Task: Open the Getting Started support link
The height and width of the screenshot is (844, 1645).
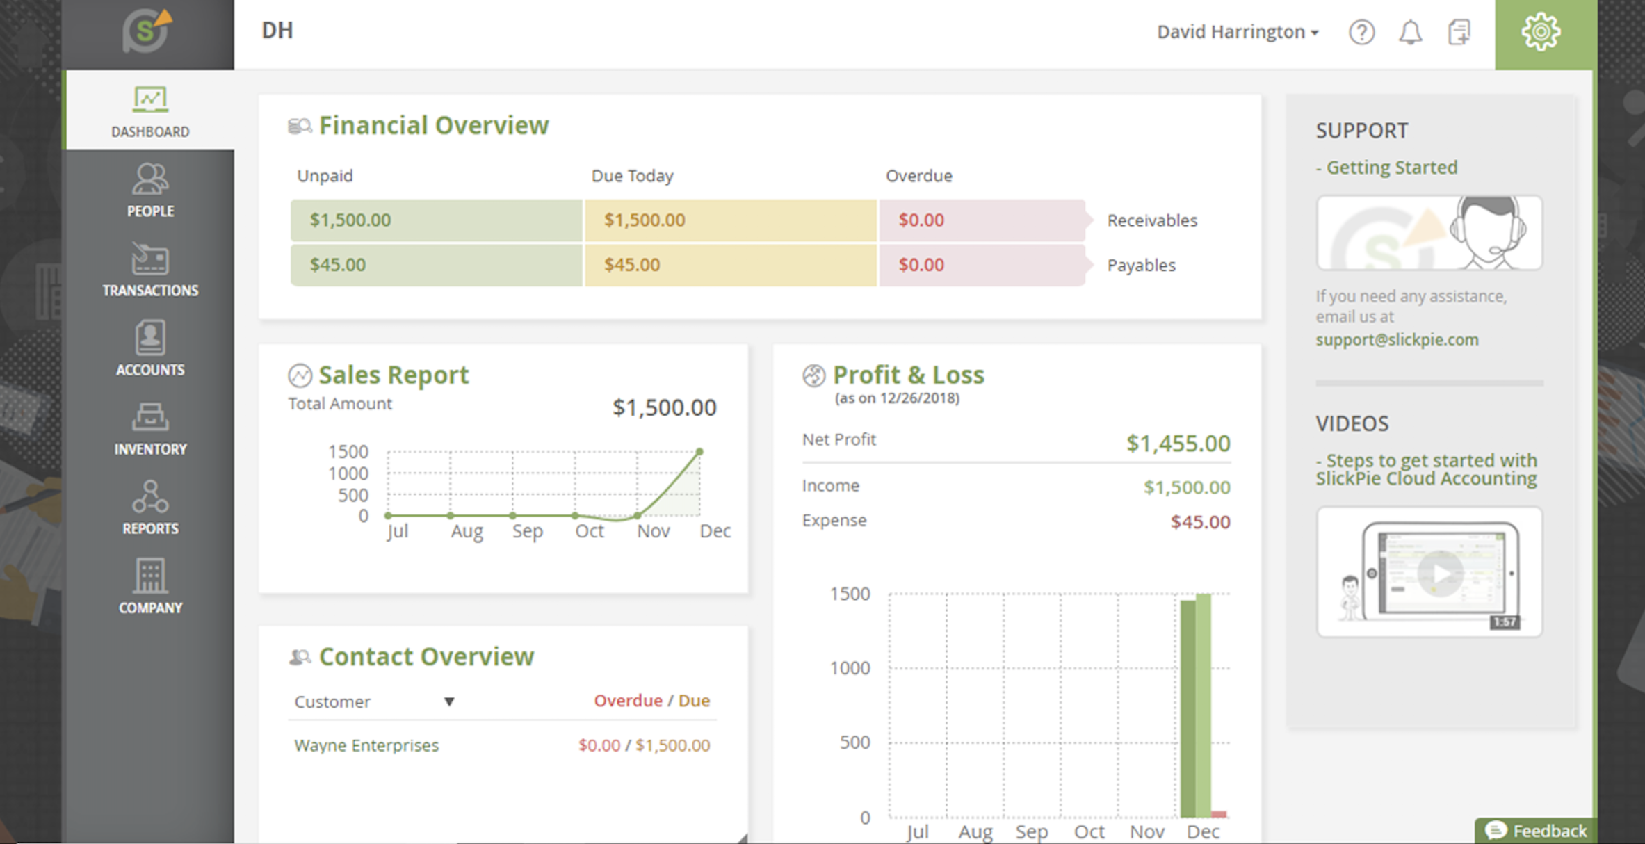Action: coord(1391,168)
